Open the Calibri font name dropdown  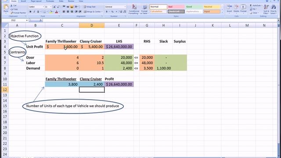[43, 7]
